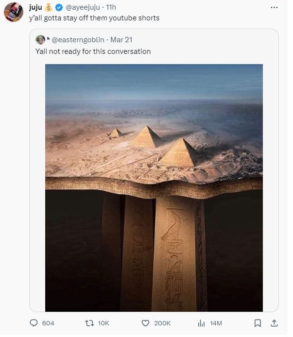Click the 604 replies count
The width and height of the screenshot is (293, 337).
coord(48,323)
